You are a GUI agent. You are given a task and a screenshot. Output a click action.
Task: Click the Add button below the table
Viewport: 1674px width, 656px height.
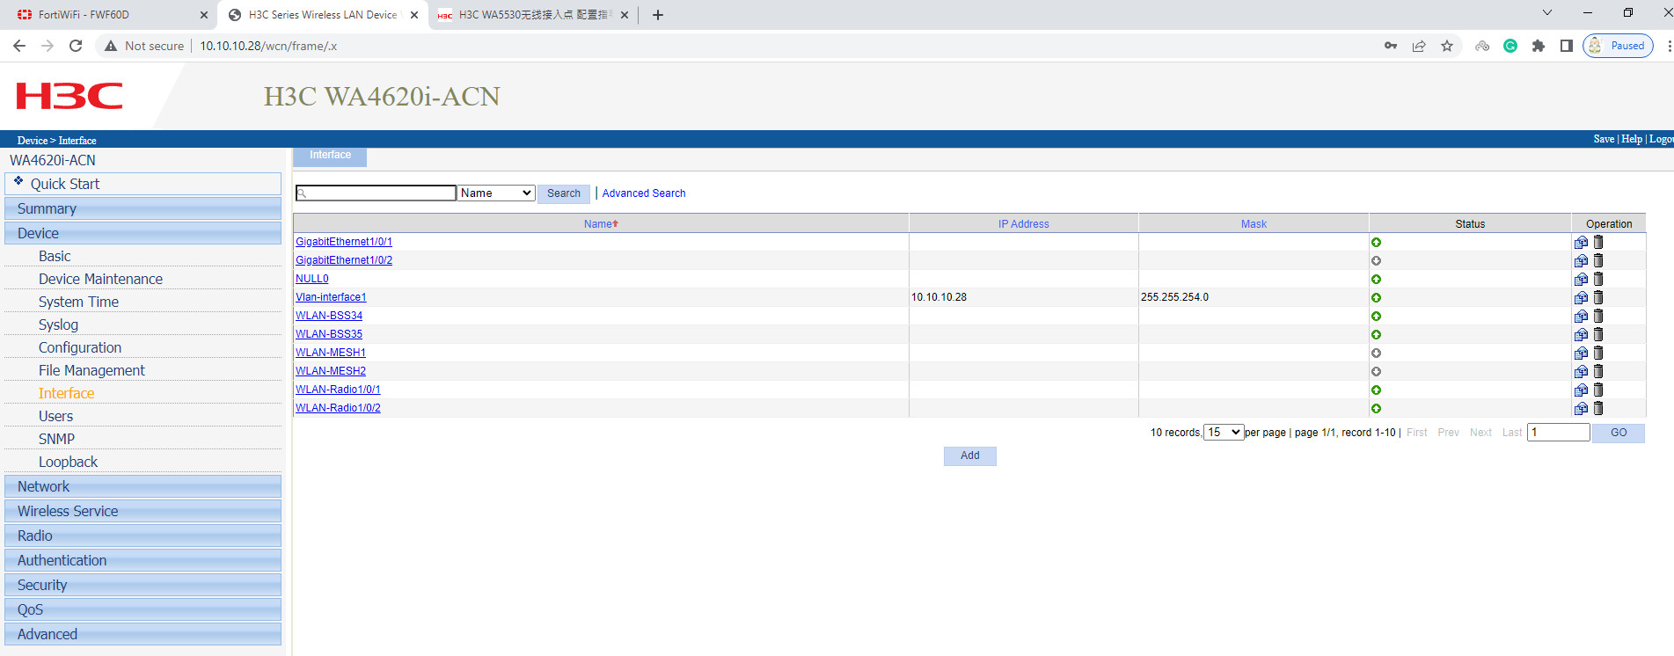pos(970,456)
